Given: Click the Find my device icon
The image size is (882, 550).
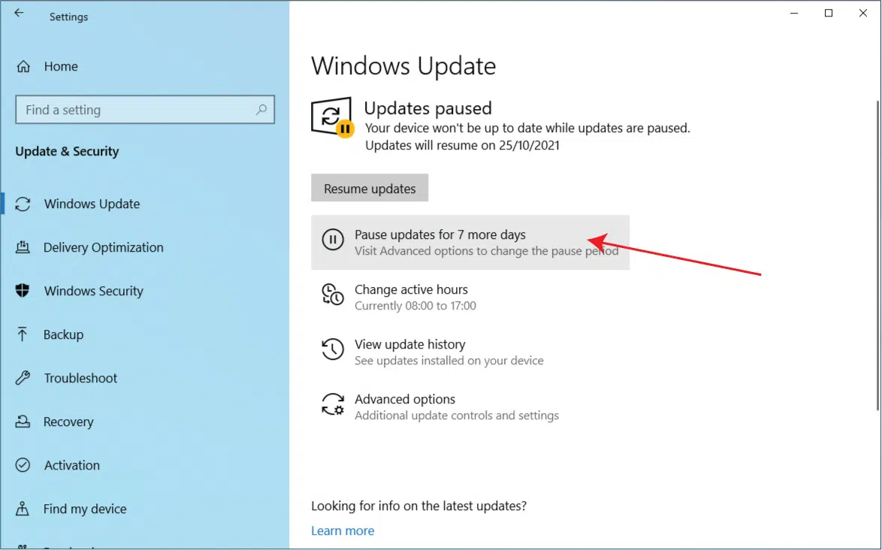Looking at the screenshot, I should tap(22, 509).
